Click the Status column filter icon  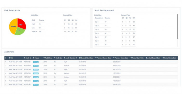(34, 58)
